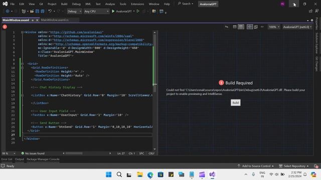Image resolution: width=321 pixels, height=180 pixels.
Task: Click the Build button in the previewer
Action: click(x=235, y=102)
